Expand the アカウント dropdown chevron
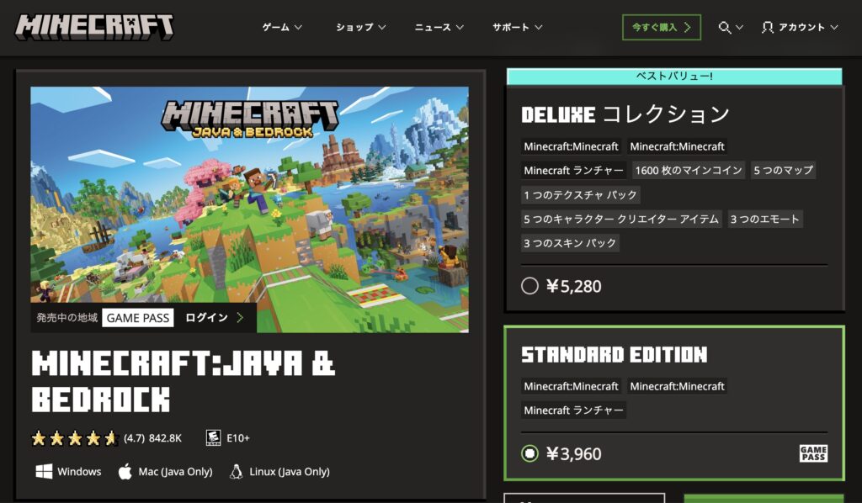Image resolution: width=862 pixels, height=503 pixels. pyautogui.click(x=834, y=28)
